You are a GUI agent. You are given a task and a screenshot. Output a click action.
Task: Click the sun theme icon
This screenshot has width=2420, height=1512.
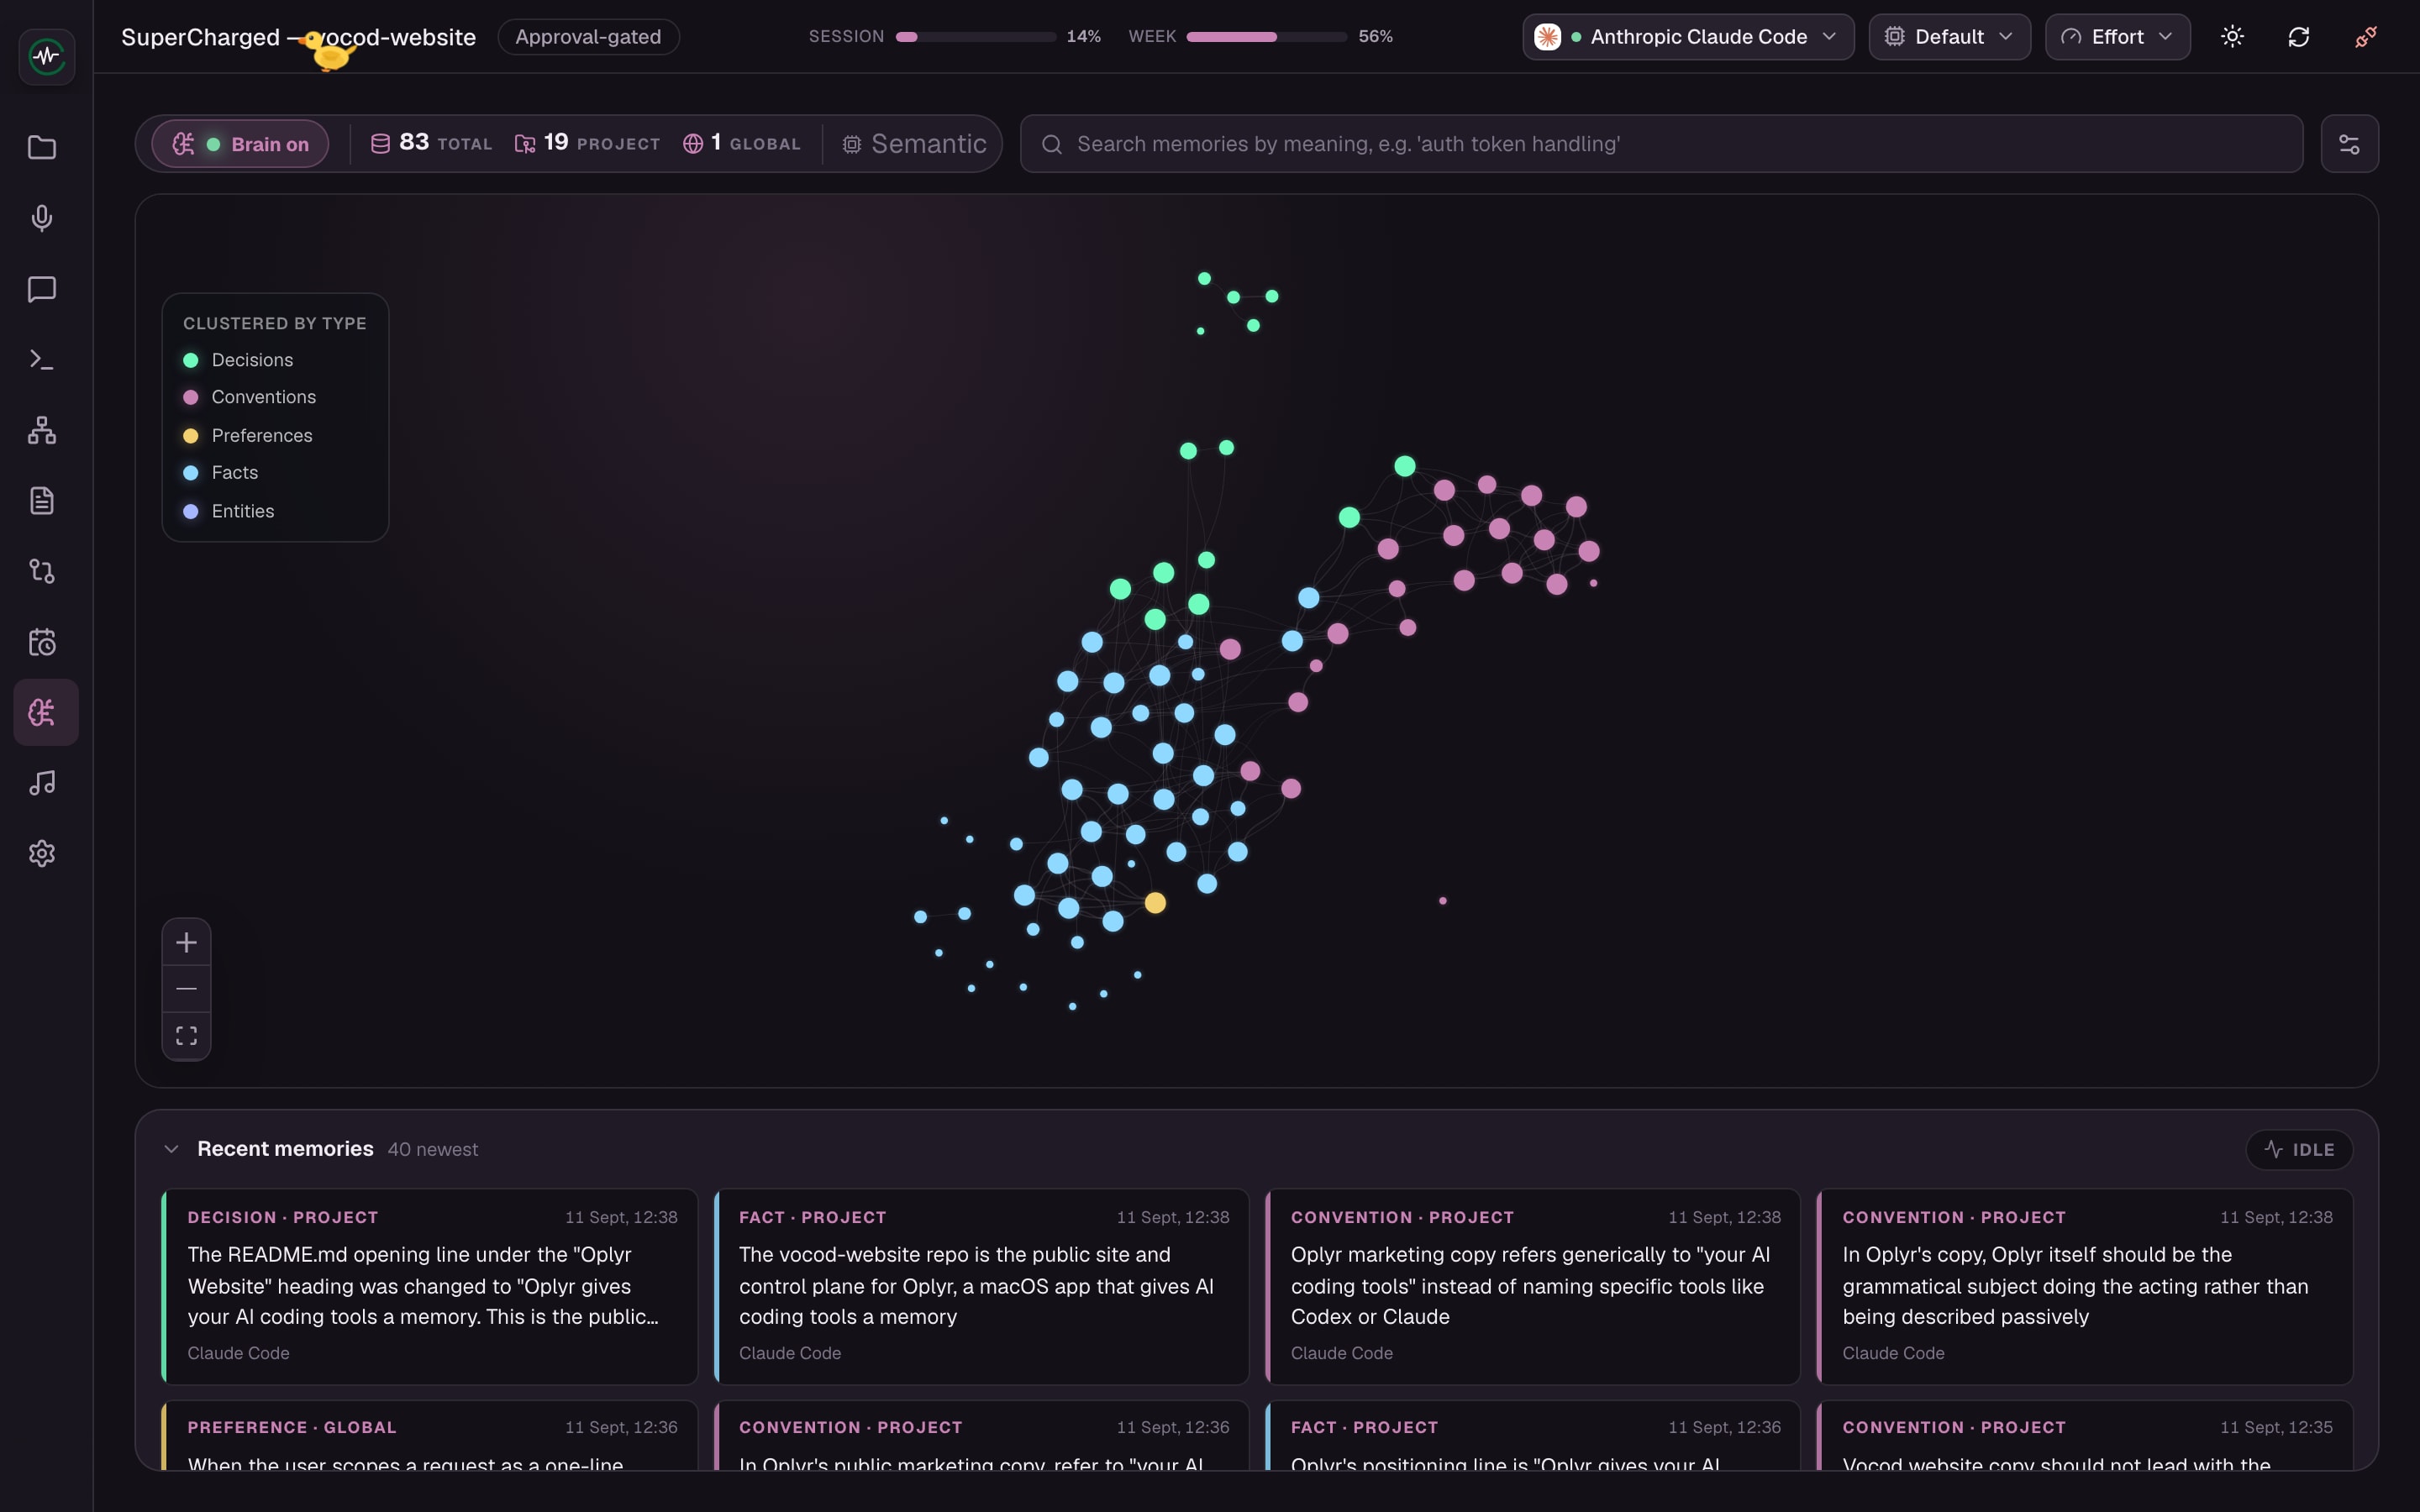click(x=2232, y=37)
